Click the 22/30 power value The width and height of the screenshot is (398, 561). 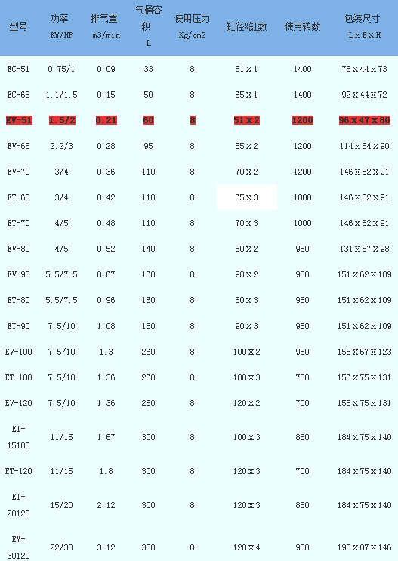(x=61, y=547)
